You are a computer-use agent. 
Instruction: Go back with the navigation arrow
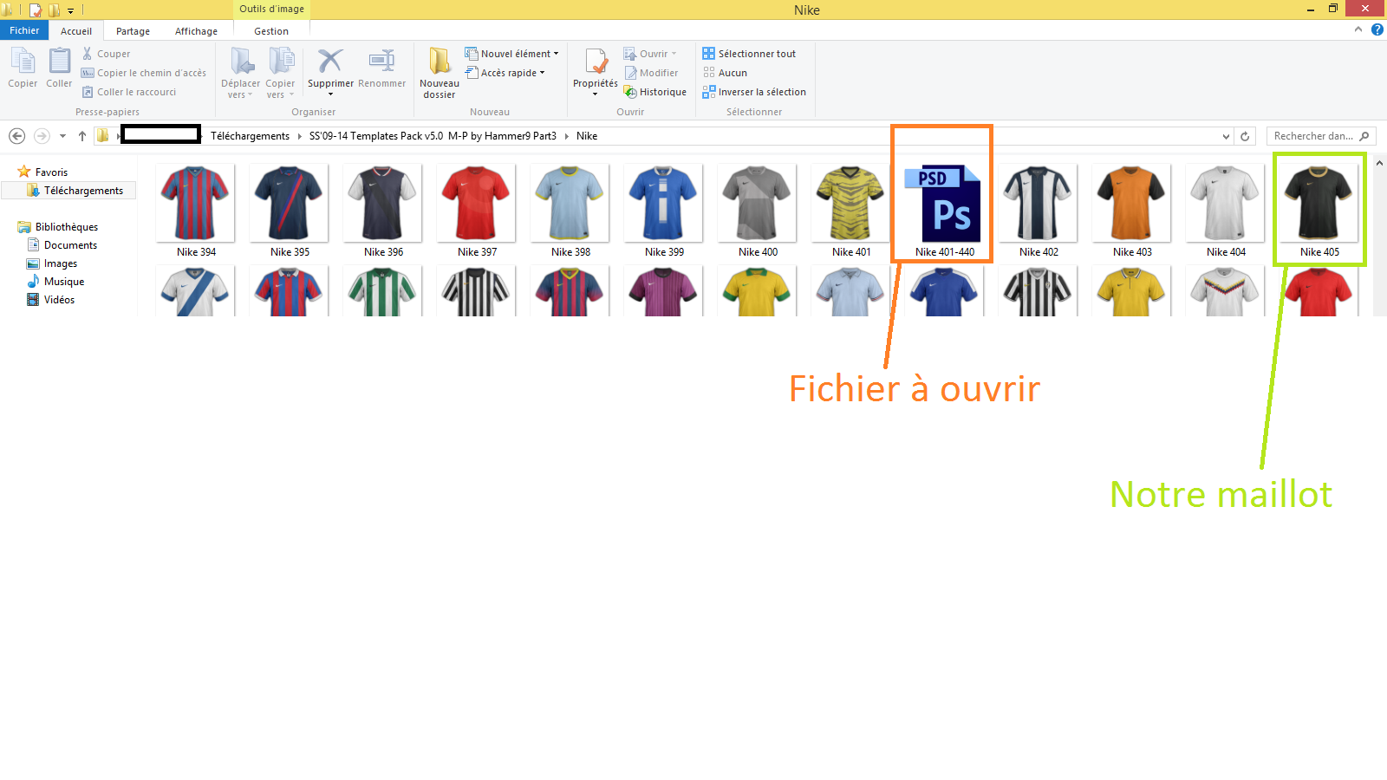click(x=16, y=136)
